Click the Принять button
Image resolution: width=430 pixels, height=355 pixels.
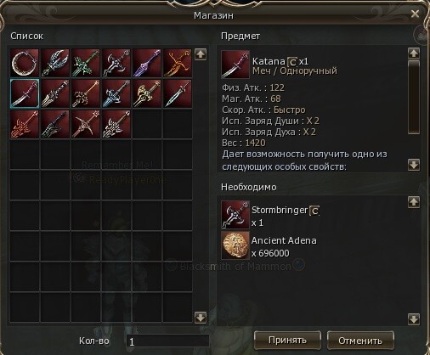(287, 340)
